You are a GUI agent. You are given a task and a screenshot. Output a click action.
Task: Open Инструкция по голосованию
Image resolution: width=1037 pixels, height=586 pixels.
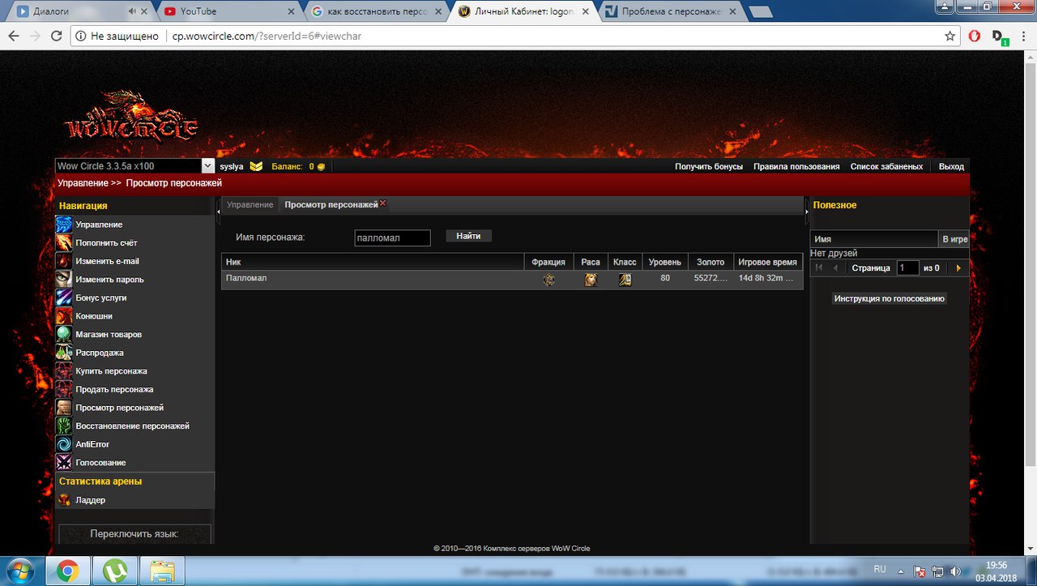[889, 298]
